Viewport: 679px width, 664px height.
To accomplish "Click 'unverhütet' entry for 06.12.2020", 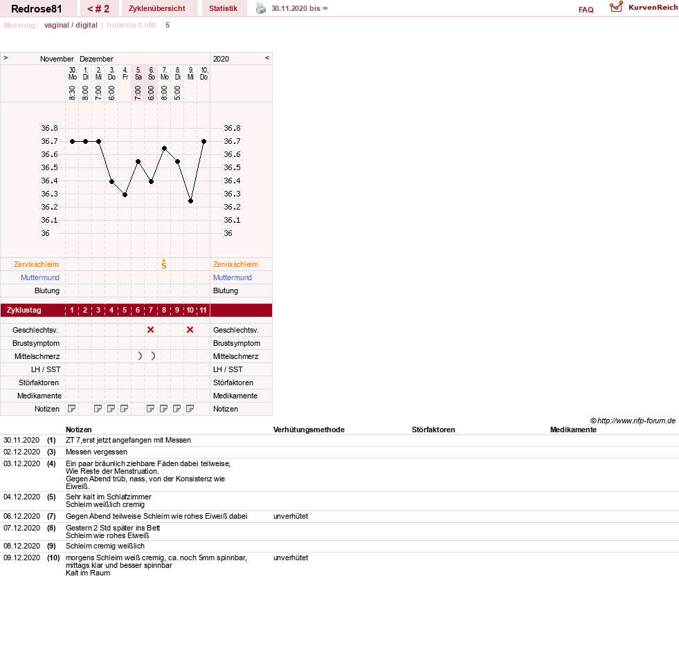I will (291, 517).
